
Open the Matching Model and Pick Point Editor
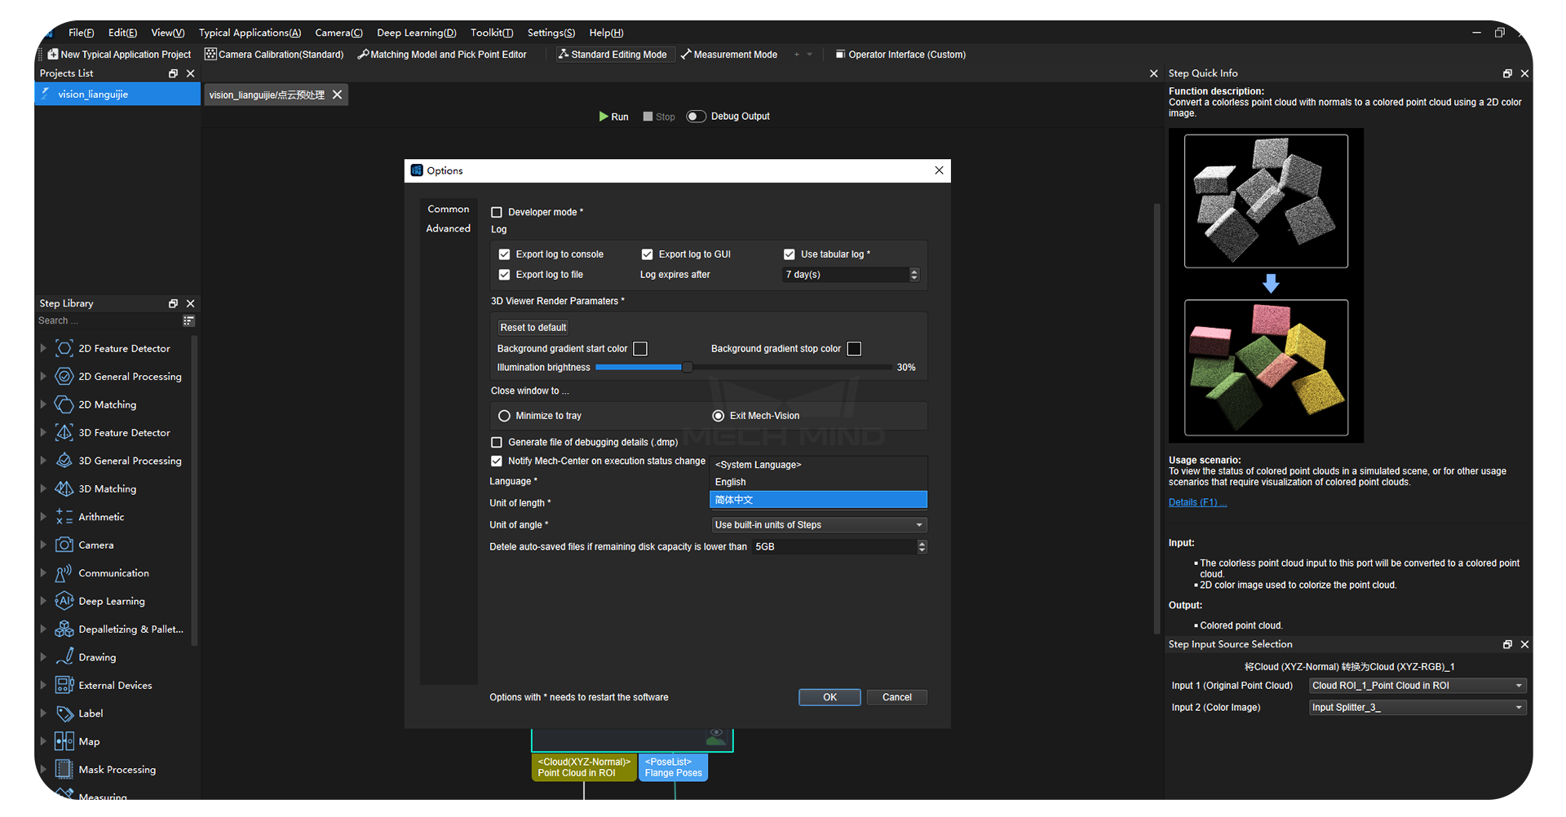tap(448, 54)
